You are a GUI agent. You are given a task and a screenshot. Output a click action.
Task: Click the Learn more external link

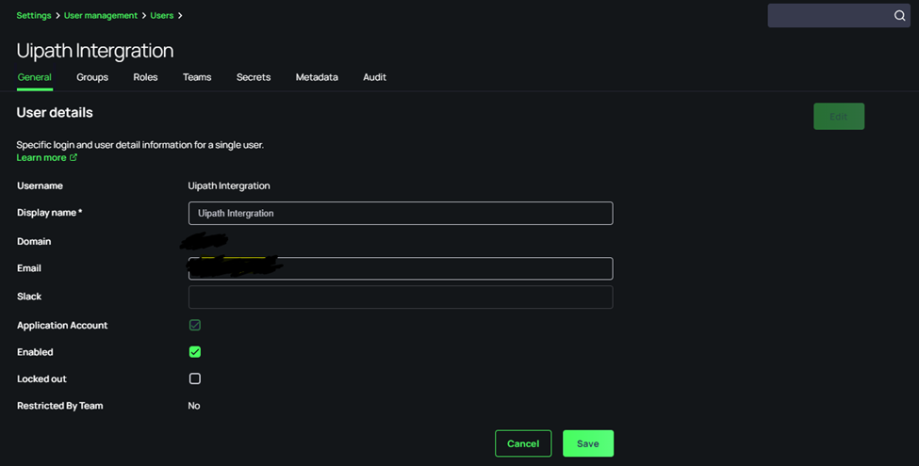coord(46,158)
